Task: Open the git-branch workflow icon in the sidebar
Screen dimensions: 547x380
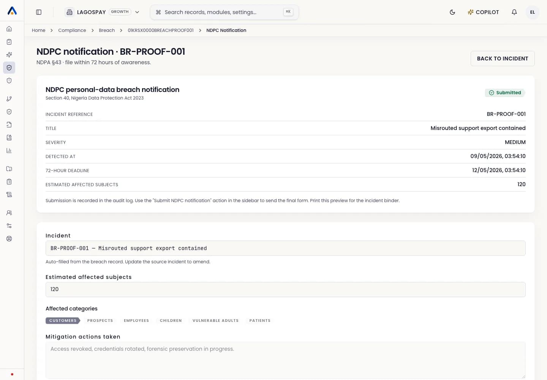Action: 9,99
